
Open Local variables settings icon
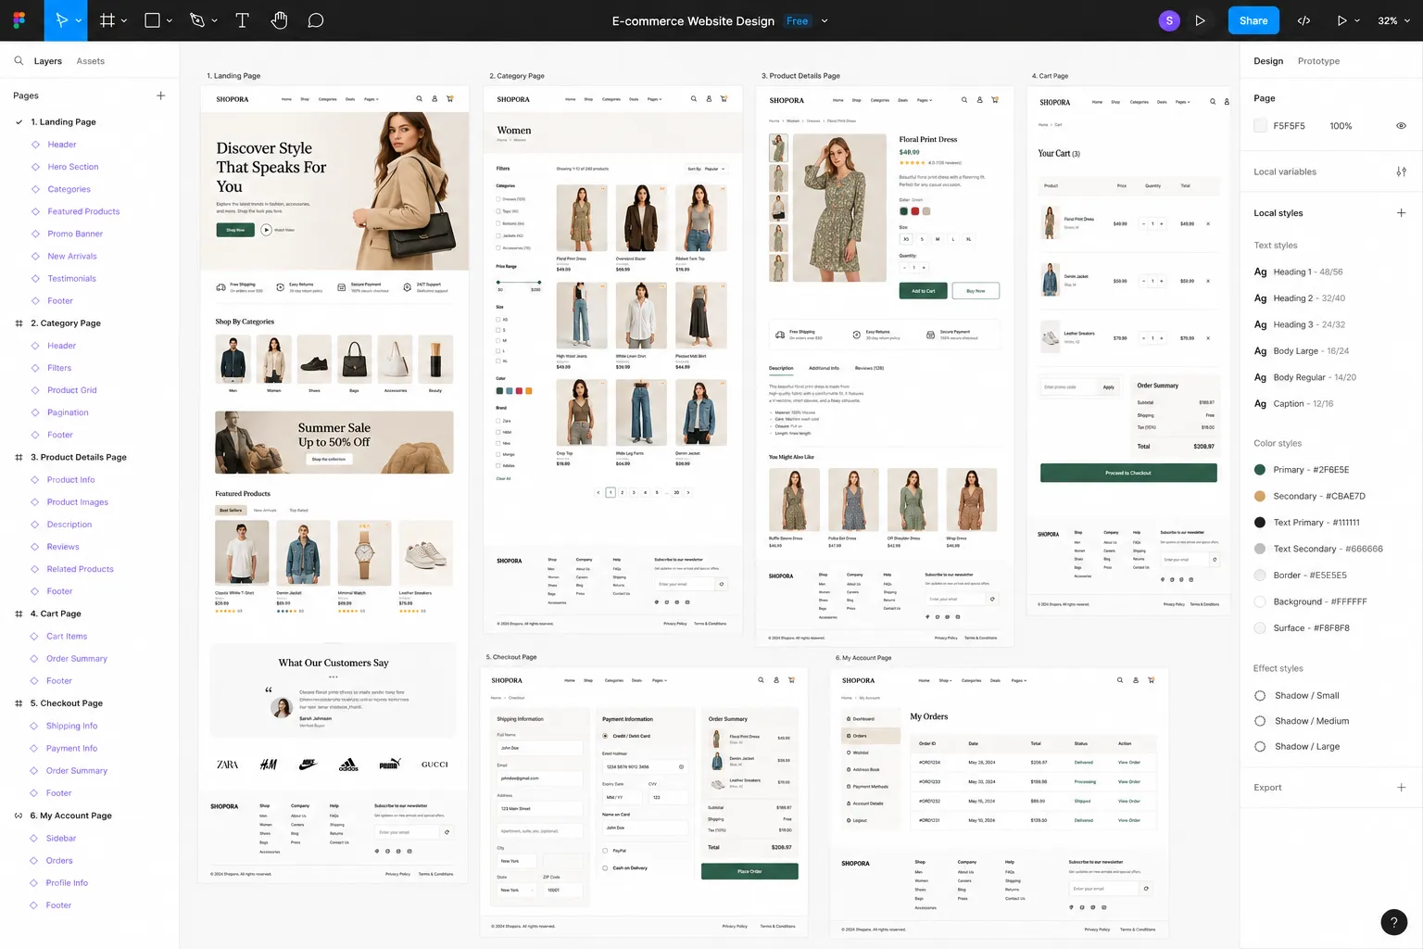pos(1401,171)
